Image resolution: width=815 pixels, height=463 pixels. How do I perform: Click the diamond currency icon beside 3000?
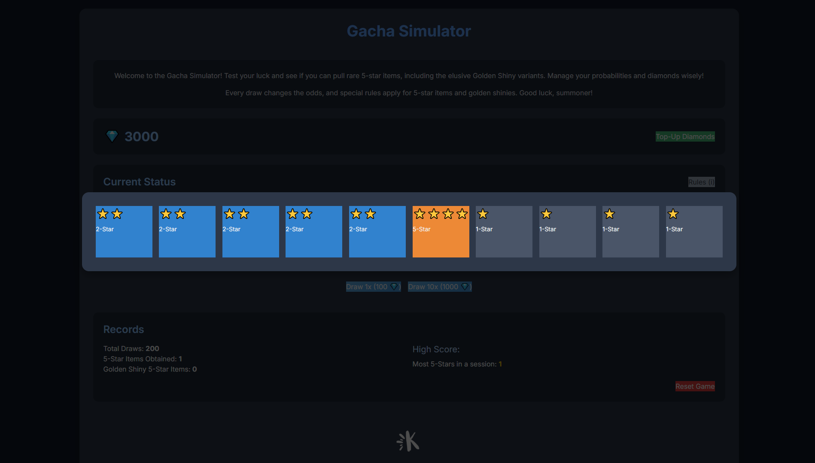click(x=112, y=136)
